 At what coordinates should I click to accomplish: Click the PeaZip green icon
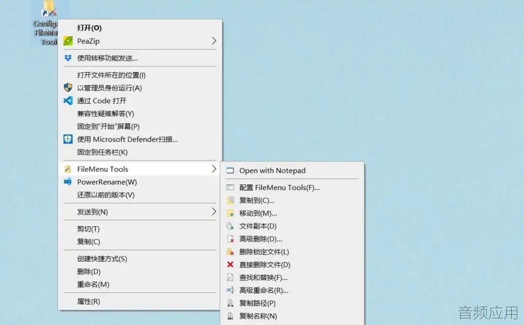(x=68, y=41)
